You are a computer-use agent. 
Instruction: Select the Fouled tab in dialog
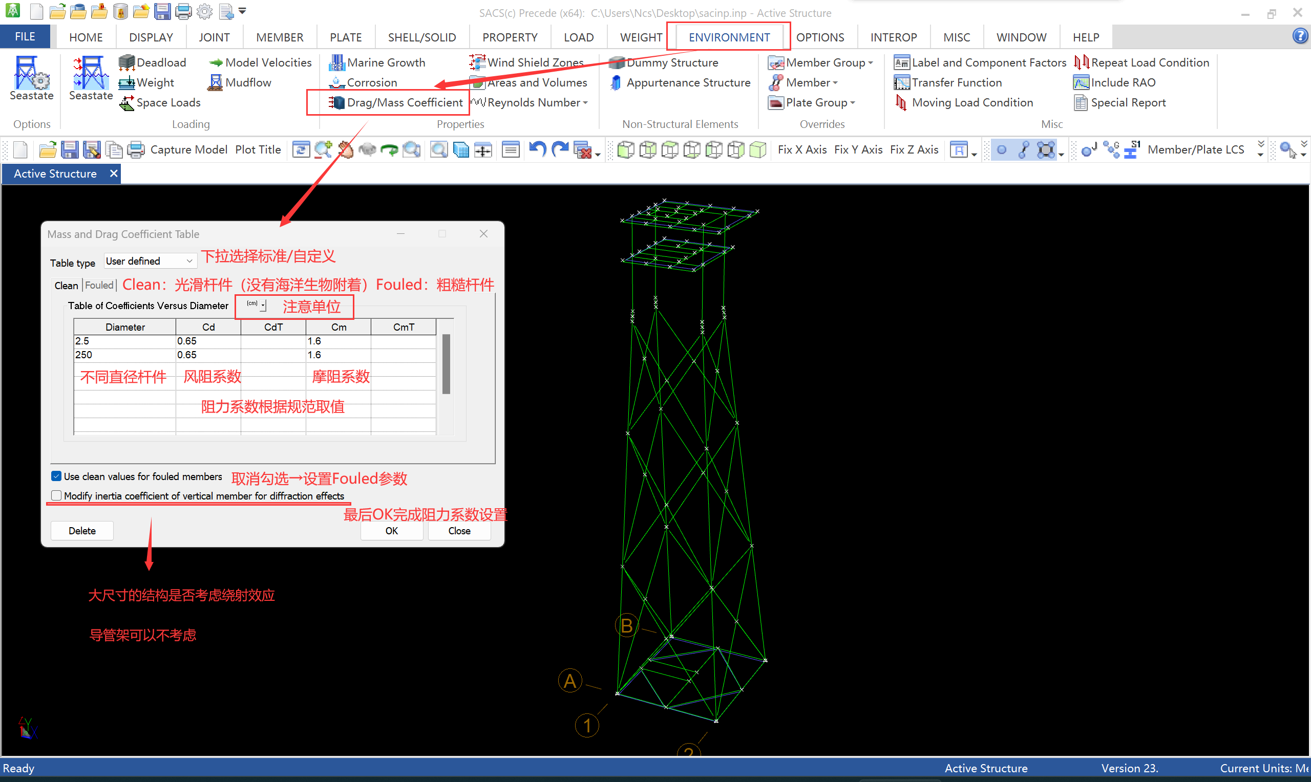pyautogui.click(x=99, y=285)
